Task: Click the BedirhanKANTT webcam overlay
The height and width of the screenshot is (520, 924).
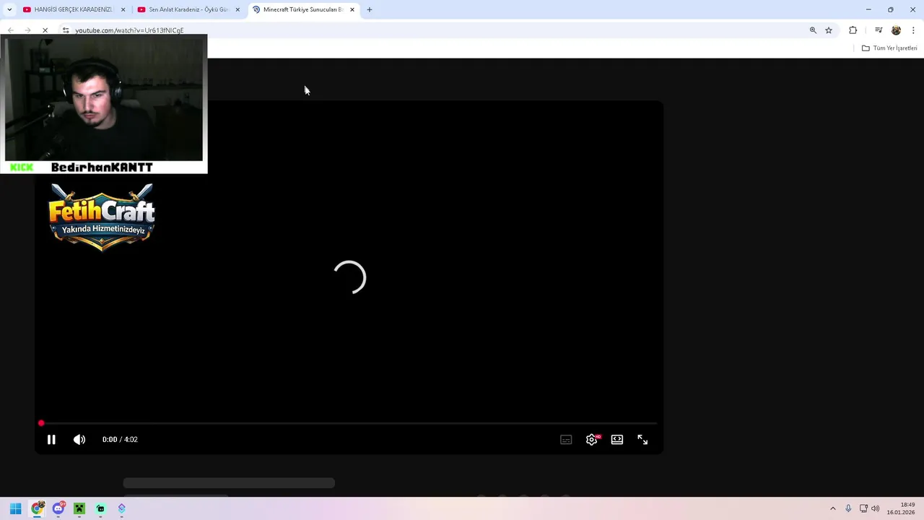Action: tap(104, 103)
